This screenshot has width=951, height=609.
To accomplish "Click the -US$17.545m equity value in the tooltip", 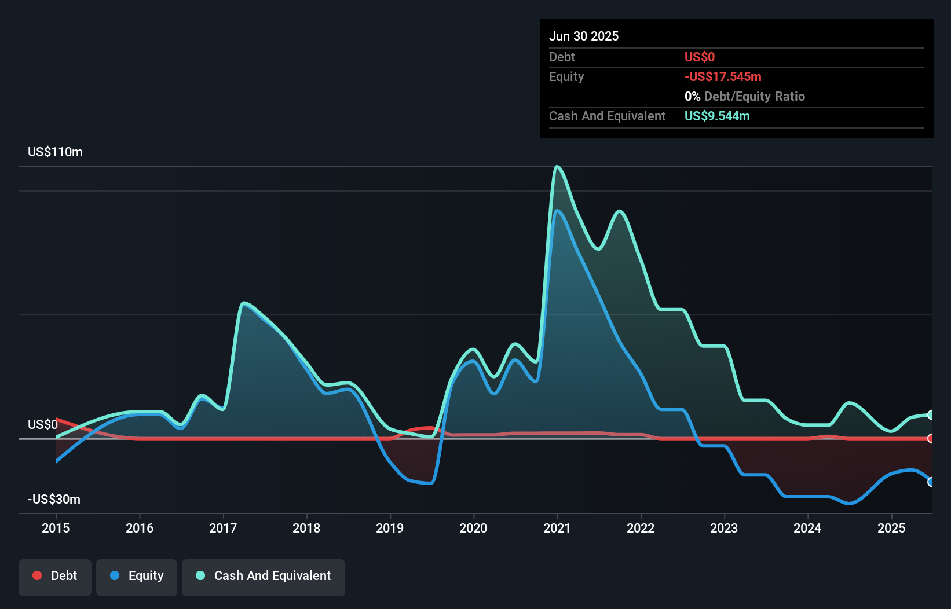I will [723, 76].
